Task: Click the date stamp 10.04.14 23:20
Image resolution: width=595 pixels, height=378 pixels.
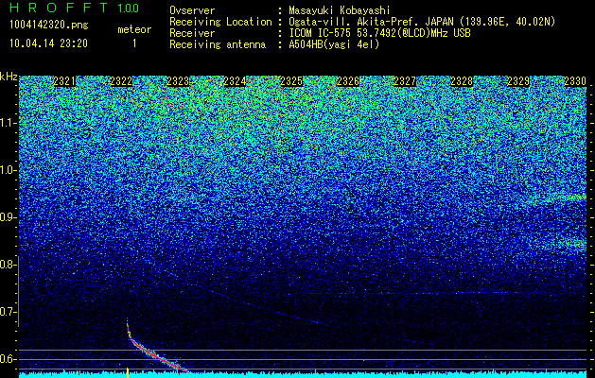Action: (48, 43)
